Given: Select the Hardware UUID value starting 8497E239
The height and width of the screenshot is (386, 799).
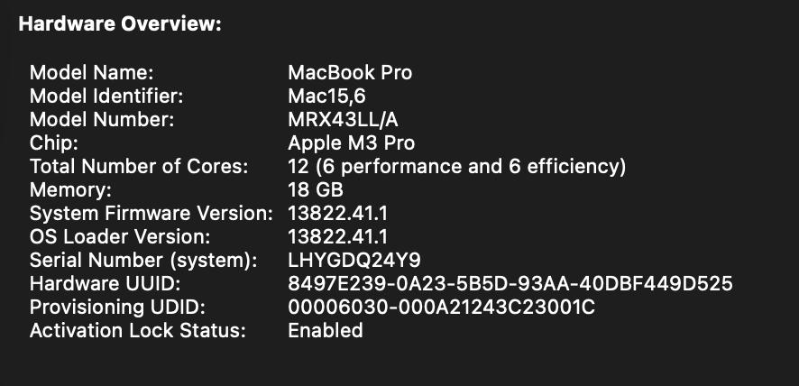Looking at the screenshot, I should 510,284.
